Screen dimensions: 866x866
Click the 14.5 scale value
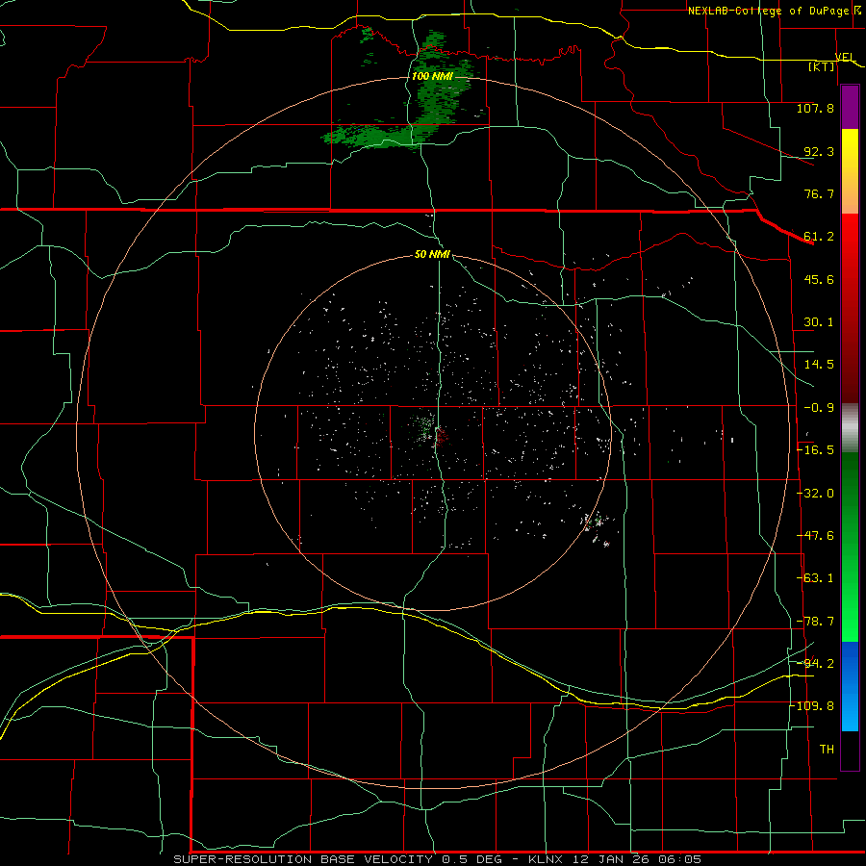pos(819,365)
